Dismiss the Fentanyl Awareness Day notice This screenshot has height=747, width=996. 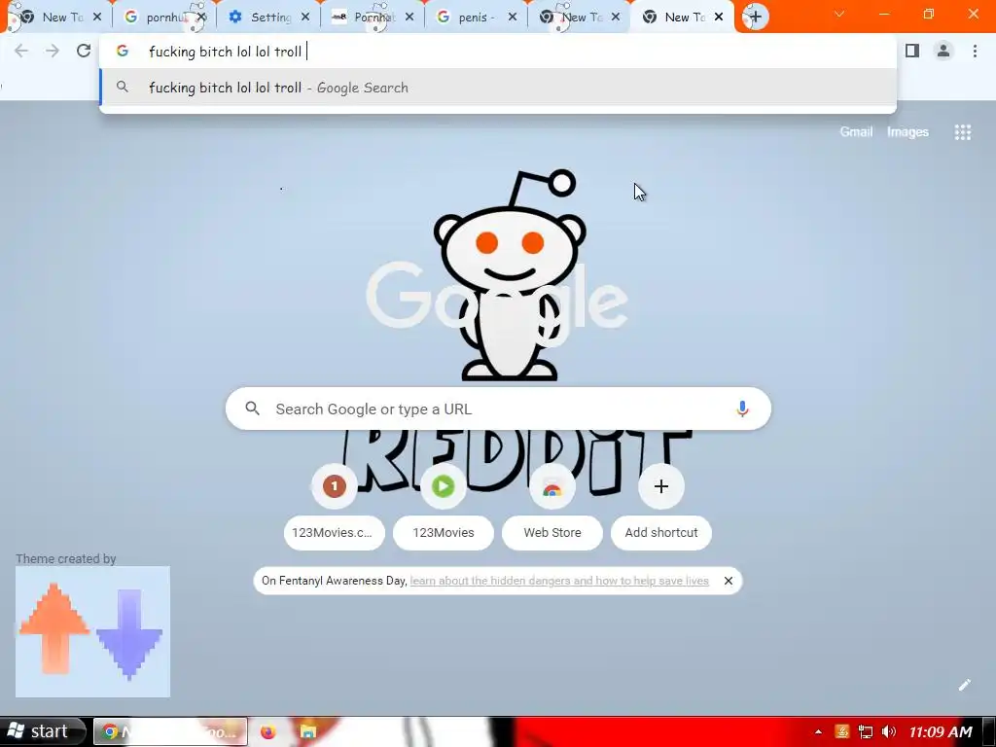[728, 581]
